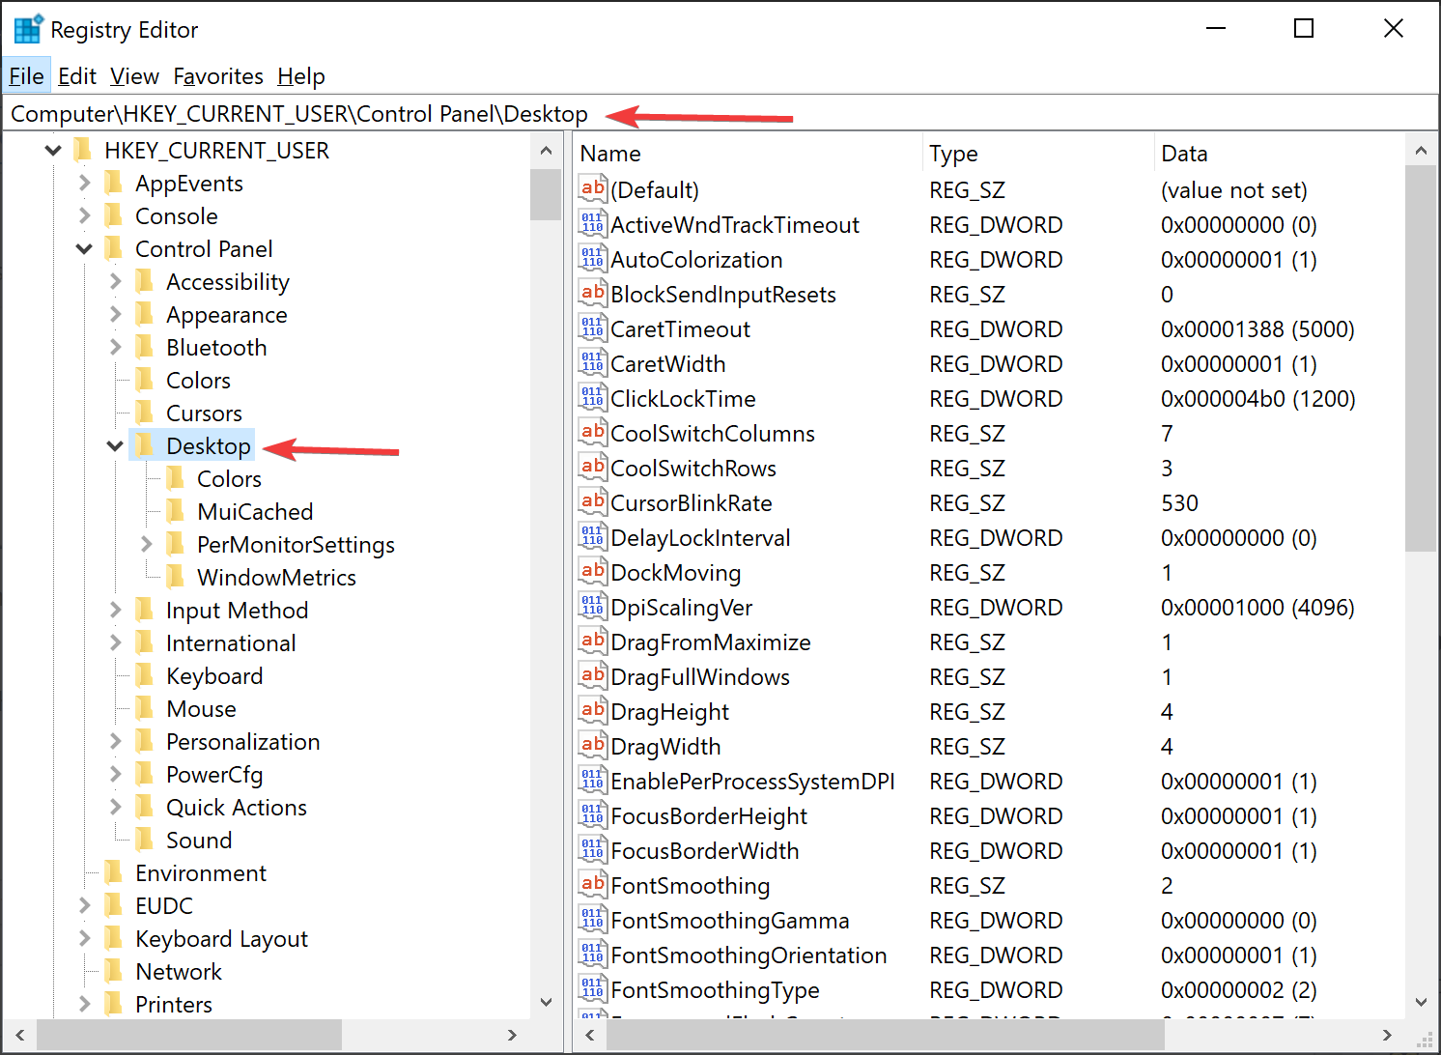Open the Help menu
Screen dimensions: 1441x1055
(301, 76)
